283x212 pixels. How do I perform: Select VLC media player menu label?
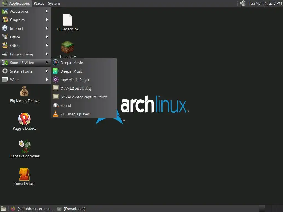click(x=75, y=114)
